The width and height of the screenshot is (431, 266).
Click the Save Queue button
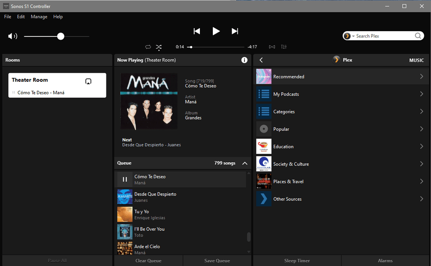point(217,261)
